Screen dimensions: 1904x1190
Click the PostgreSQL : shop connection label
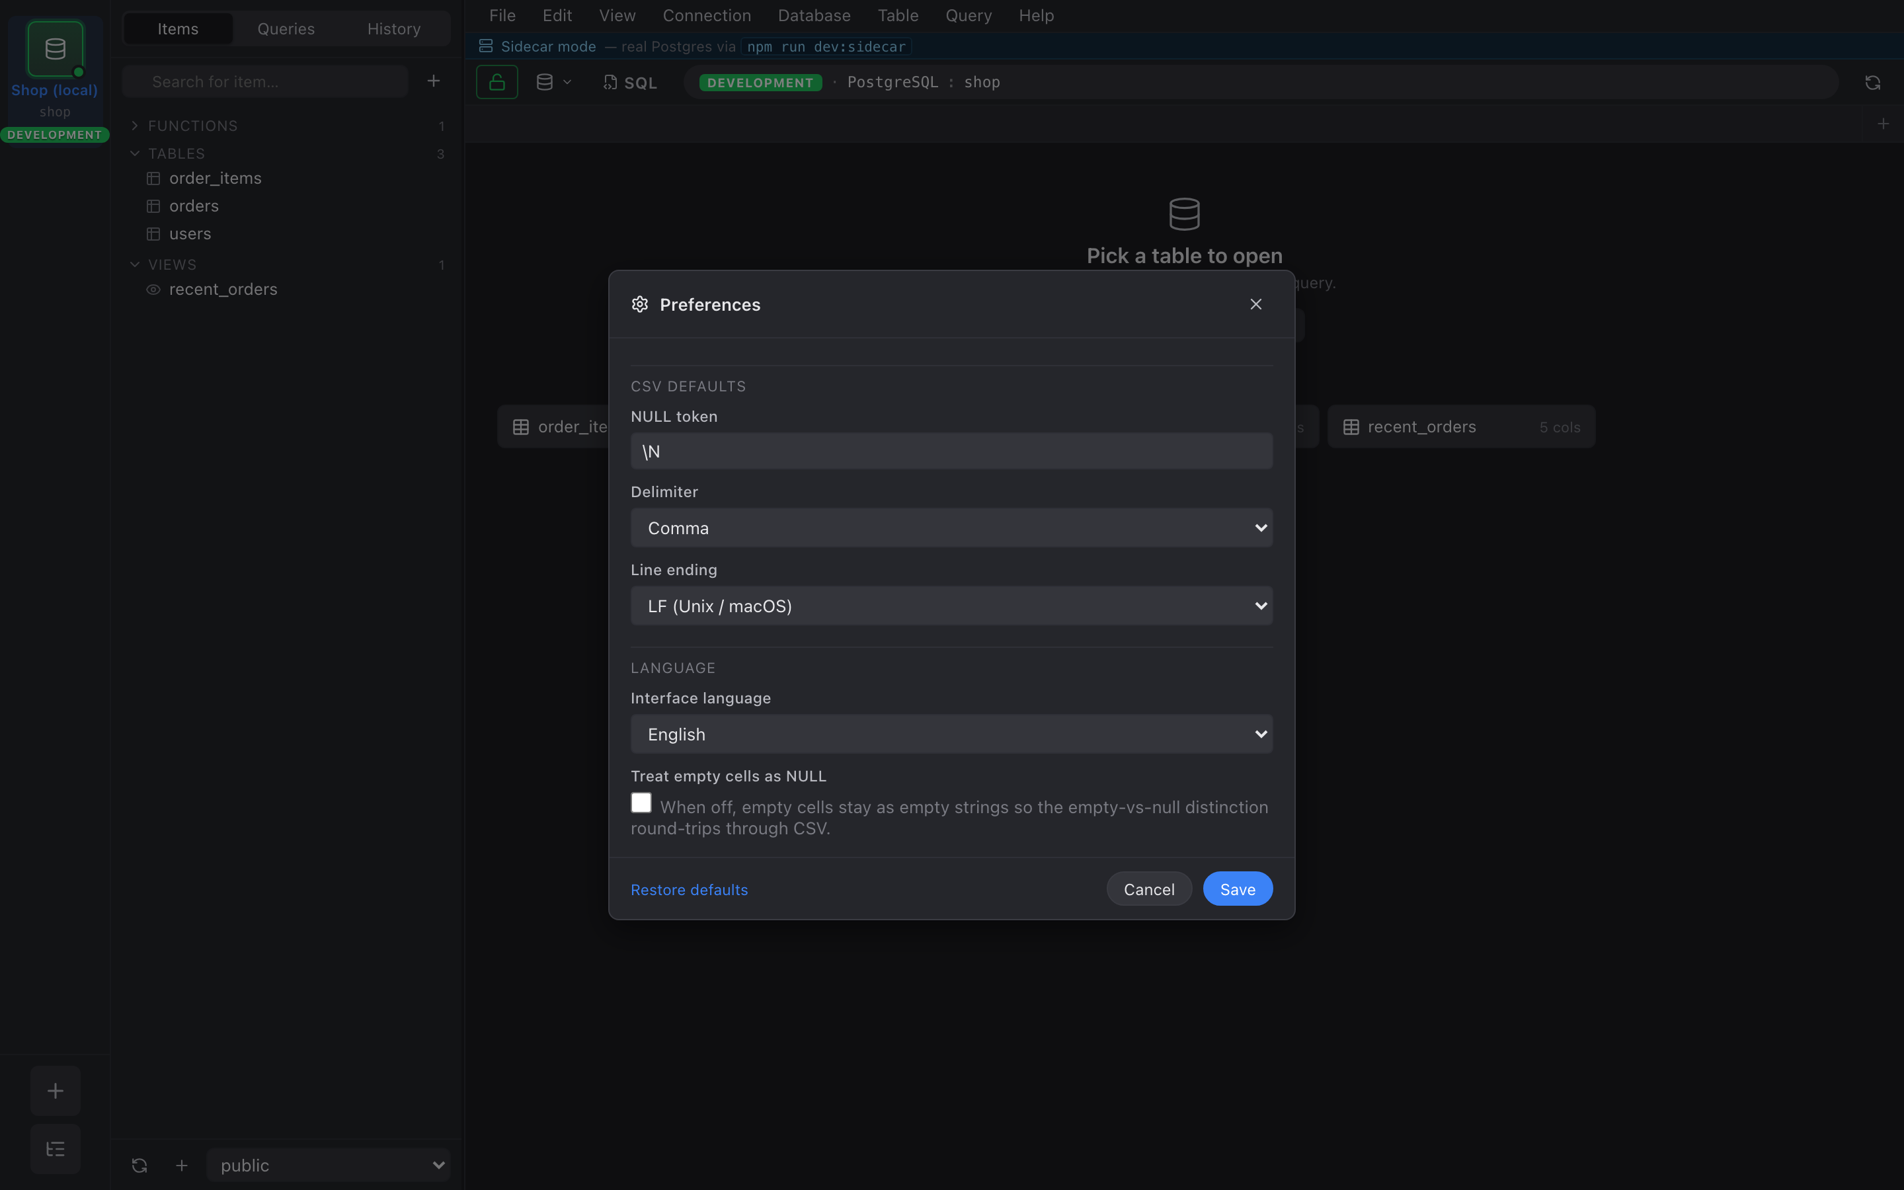pos(923,82)
